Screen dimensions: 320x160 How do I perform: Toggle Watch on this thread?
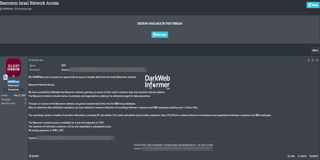315,50
